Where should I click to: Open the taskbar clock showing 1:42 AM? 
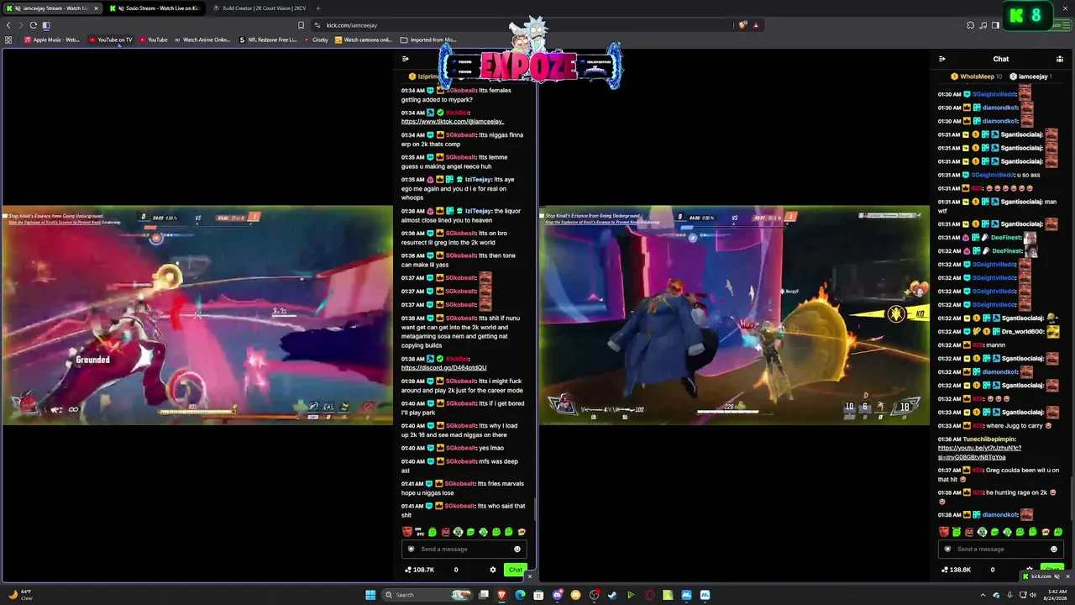pyautogui.click(x=1054, y=595)
